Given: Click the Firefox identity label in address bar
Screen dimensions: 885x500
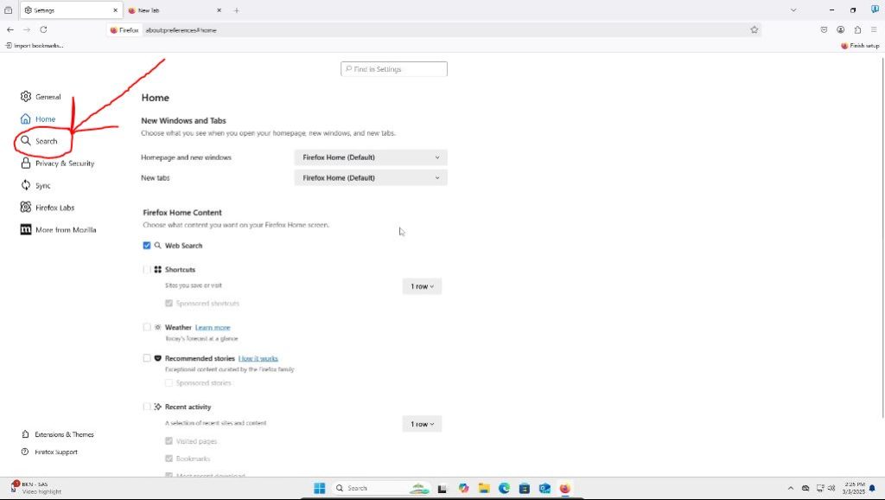Looking at the screenshot, I should (124, 30).
